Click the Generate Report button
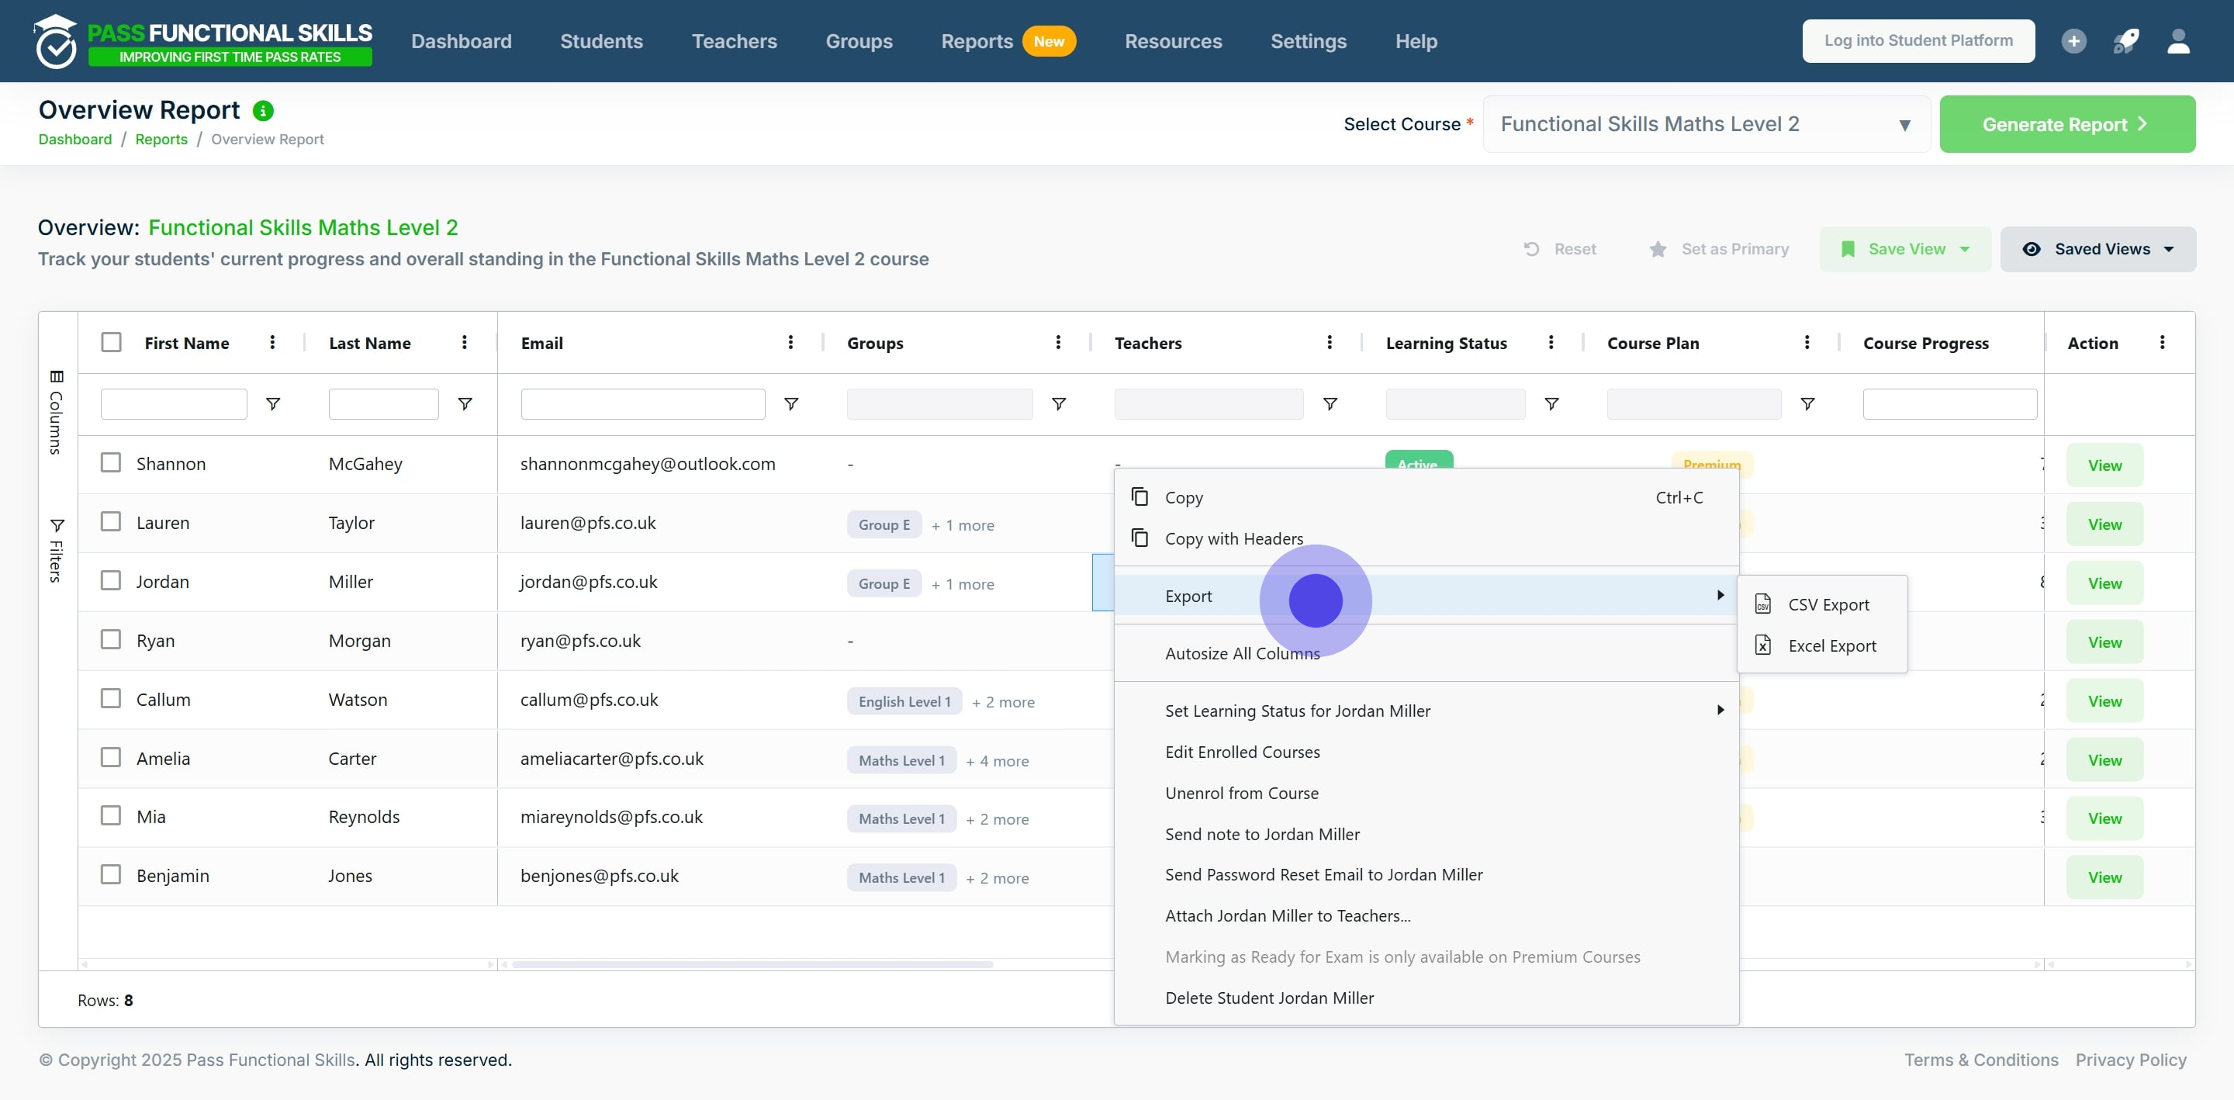2234x1100 pixels. (2066, 124)
